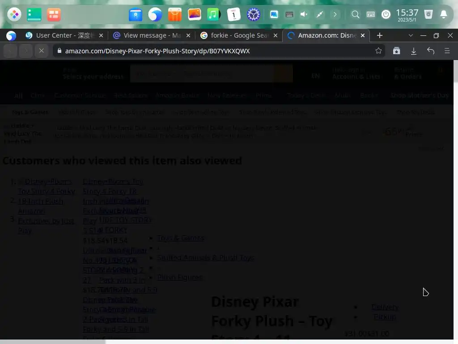Open the dock search magnifier icon
The image size is (458, 344).
pos(355,14)
